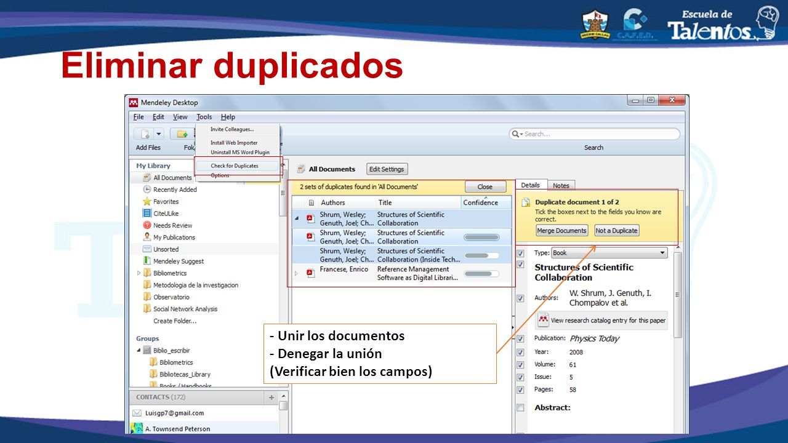Expand the Bibliometrics library folder
The image size is (788, 443).
click(139, 273)
